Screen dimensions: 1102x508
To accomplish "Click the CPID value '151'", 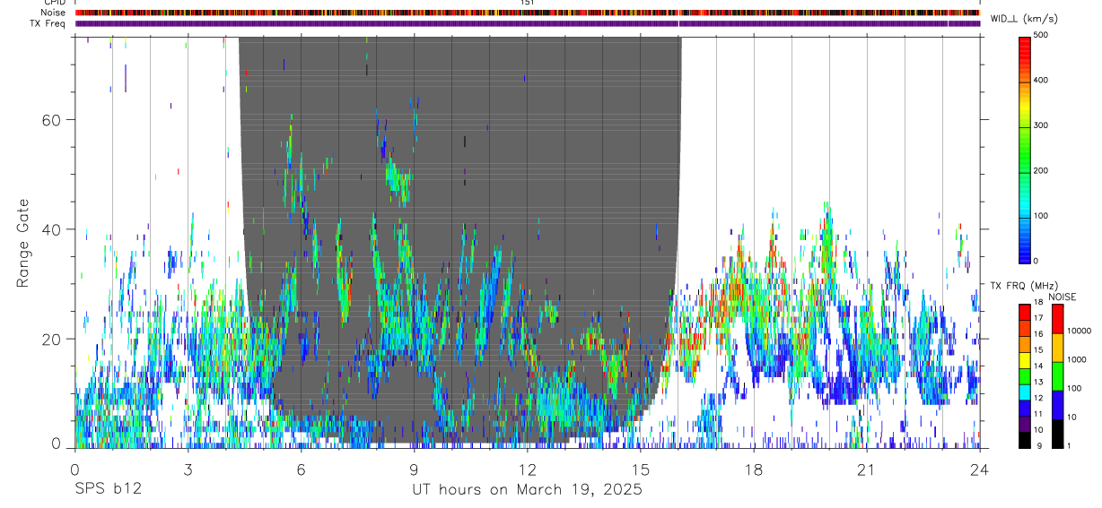I will [x=527, y=4].
